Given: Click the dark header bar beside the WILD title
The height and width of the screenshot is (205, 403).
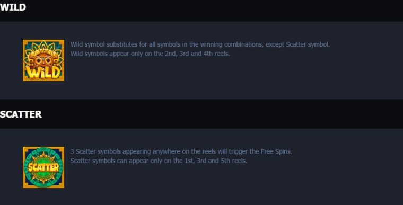Looking at the screenshot, I should tap(214, 11).
